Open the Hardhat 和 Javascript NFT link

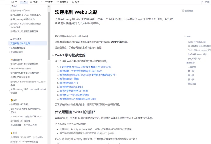[x=88, y=75]
